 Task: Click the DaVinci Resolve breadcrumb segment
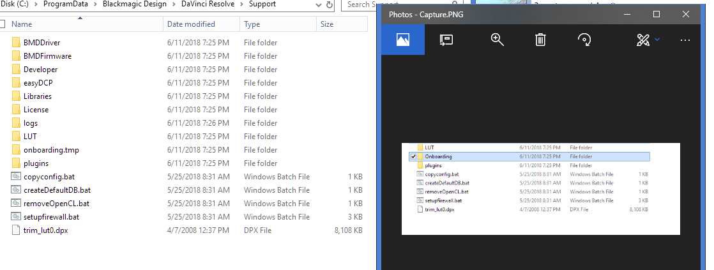(x=208, y=4)
